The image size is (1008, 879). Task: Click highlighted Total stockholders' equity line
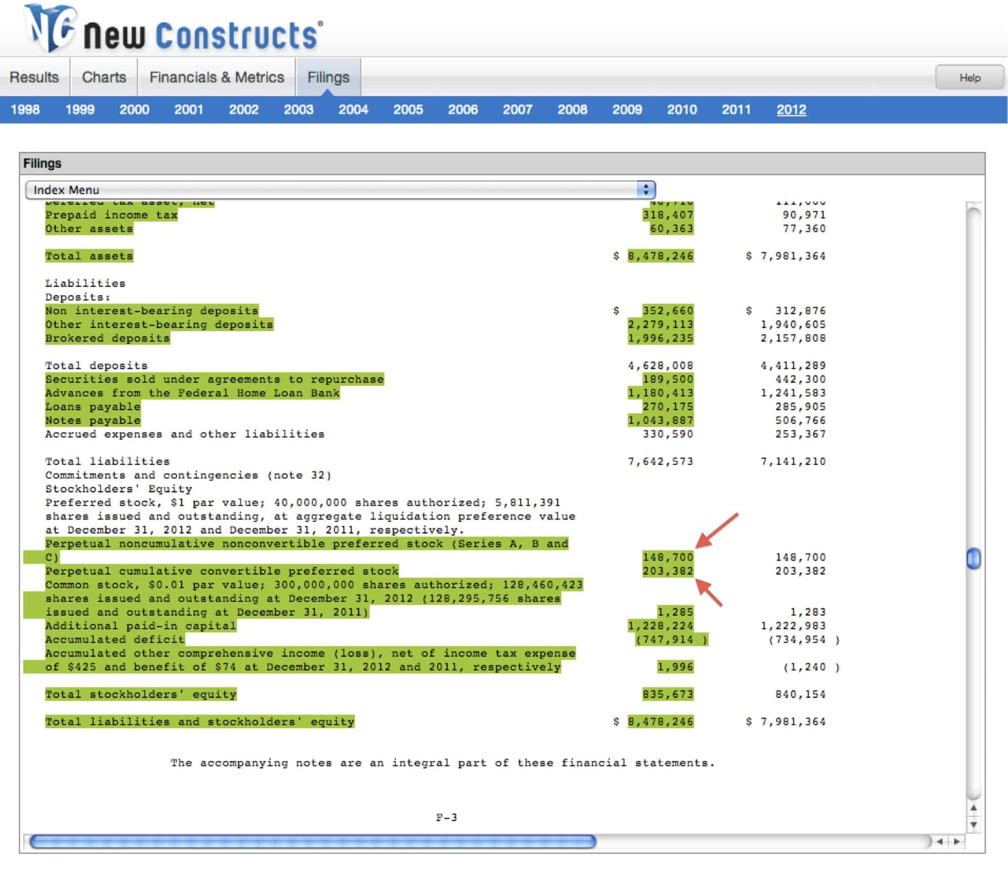[x=141, y=694]
